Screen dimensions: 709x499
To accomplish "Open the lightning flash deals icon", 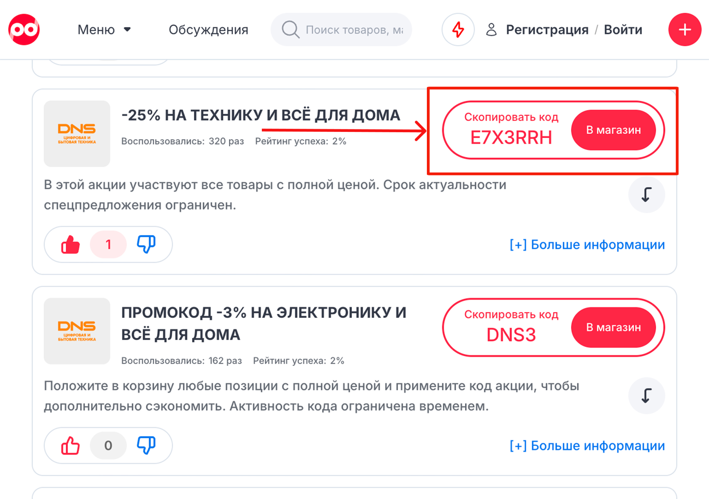I will click(x=458, y=30).
